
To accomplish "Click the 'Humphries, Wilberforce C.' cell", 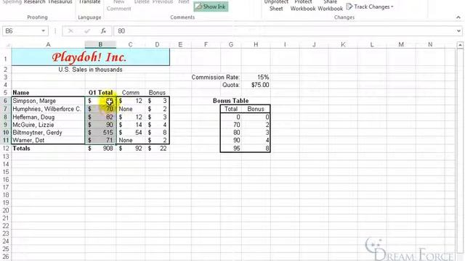I will click(48, 109).
